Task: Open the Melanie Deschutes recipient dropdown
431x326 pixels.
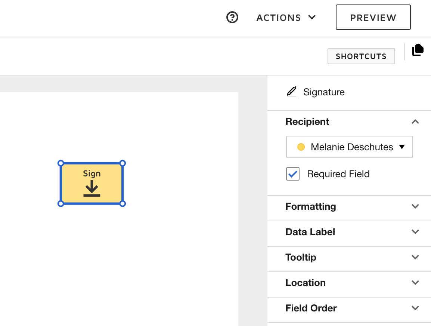Action: coord(349,147)
